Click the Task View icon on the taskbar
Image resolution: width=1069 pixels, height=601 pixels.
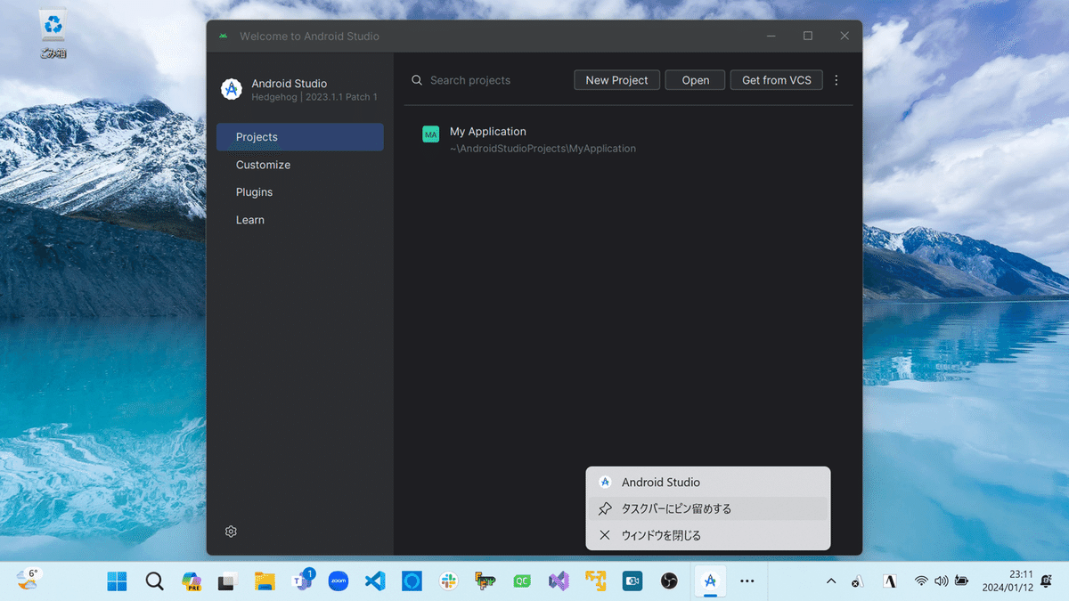228,581
